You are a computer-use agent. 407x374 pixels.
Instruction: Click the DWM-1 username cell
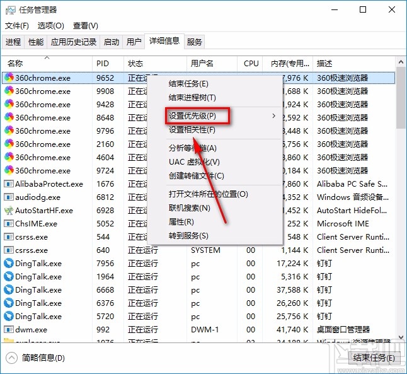(x=205, y=330)
